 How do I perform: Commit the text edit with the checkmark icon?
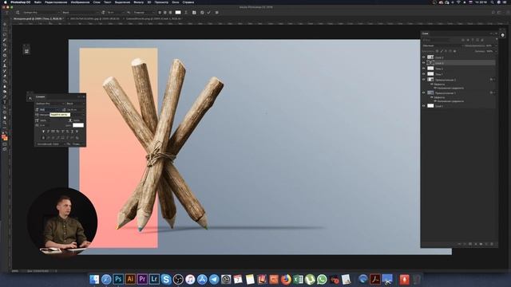(x=209, y=13)
